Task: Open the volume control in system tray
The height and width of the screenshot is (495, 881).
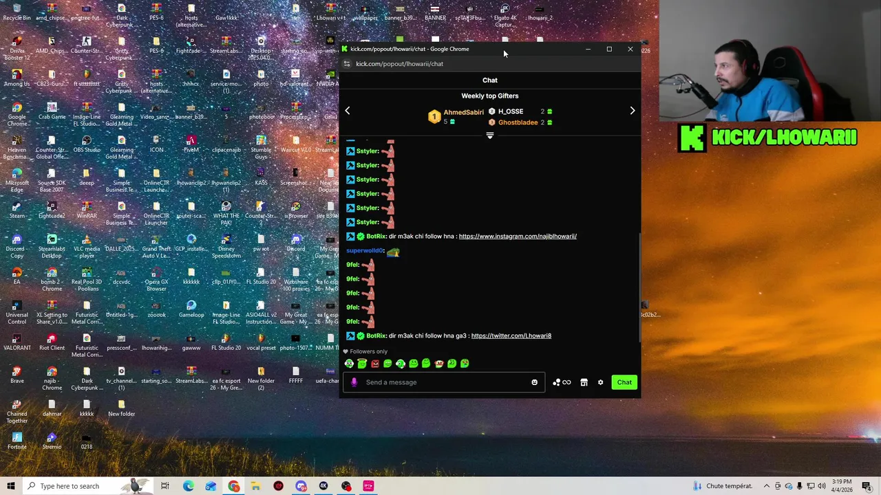Action: (x=821, y=486)
